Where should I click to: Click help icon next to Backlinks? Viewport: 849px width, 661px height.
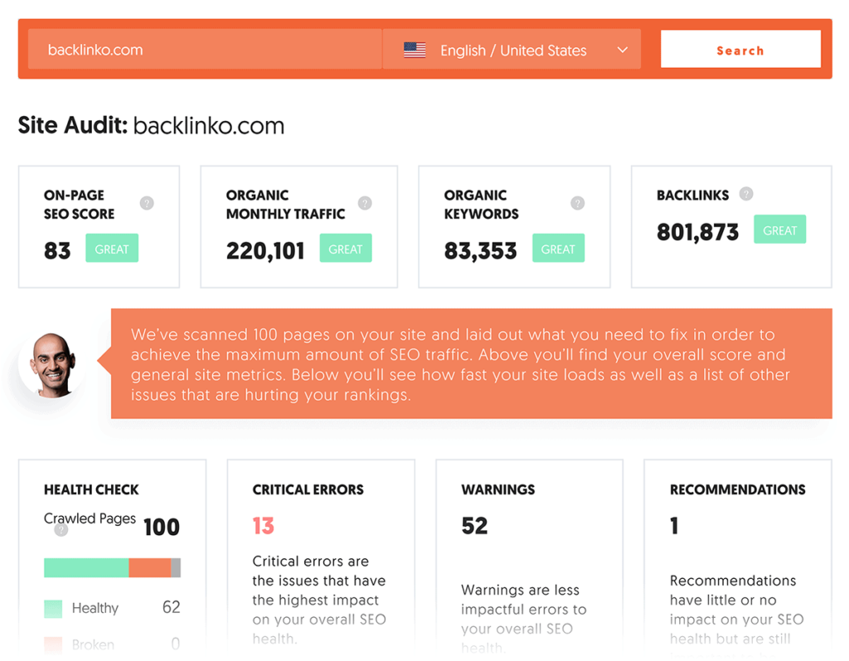click(x=746, y=195)
